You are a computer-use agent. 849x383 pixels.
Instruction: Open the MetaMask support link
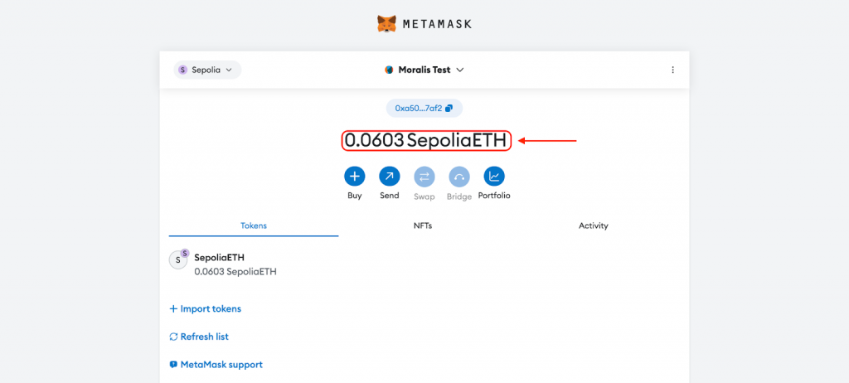pyautogui.click(x=216, y=365)
